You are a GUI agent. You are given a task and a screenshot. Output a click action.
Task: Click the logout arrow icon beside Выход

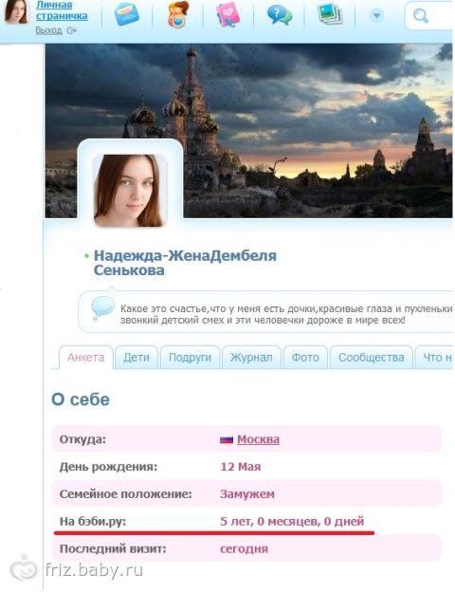click(x=71, y=31)
